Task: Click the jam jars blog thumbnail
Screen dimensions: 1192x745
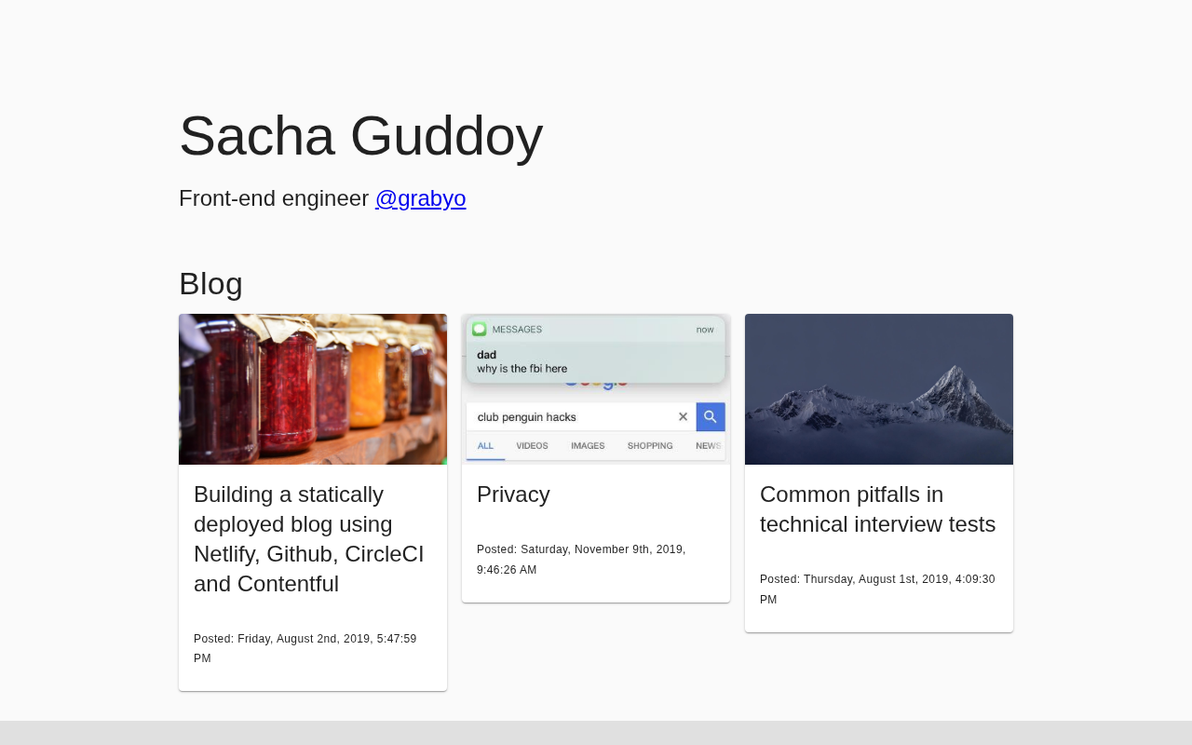Action: 313,389
